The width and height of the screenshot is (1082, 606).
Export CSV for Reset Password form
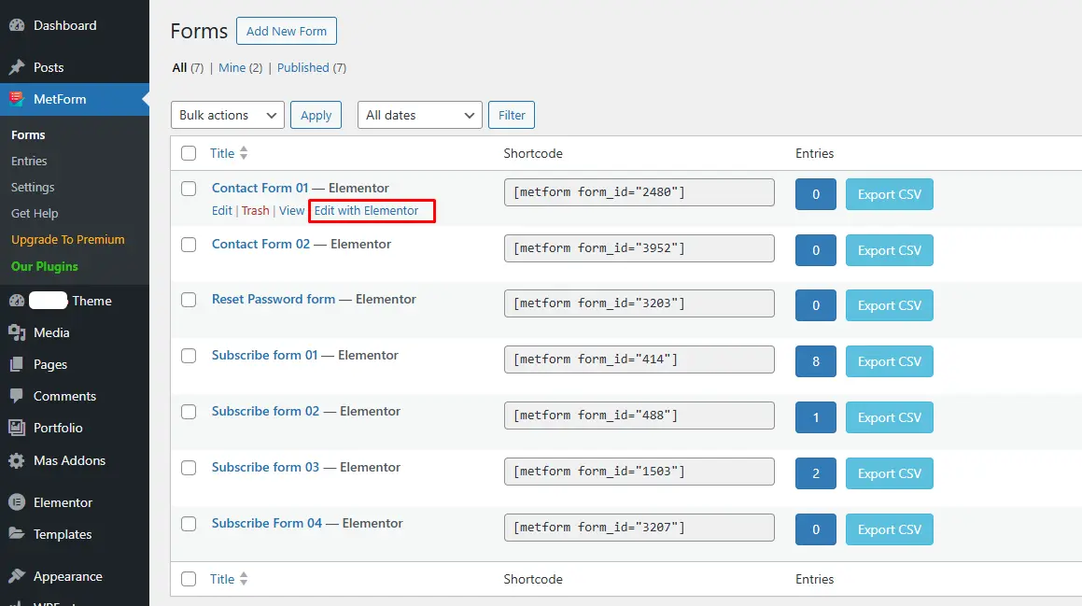[890, 305]
